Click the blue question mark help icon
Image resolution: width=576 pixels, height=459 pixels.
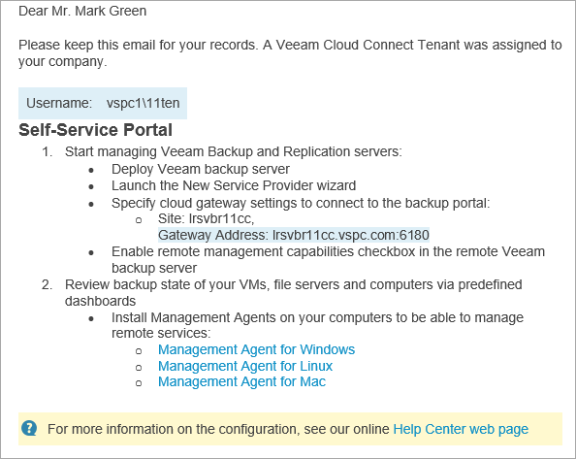(x=29, y=428)
